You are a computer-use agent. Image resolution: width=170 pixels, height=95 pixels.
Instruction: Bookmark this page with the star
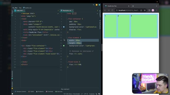pos(145,10)
